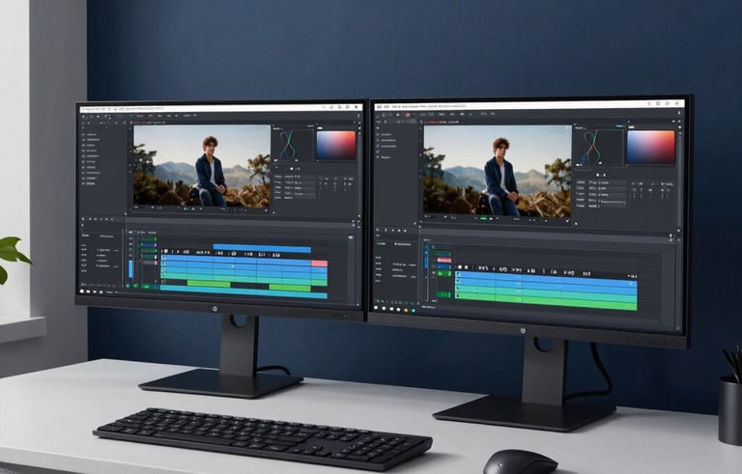Pick a color in left monitor's gradient picker
Image resolution: width=742 pixels, height=474 pixels.
click(335, 145)
